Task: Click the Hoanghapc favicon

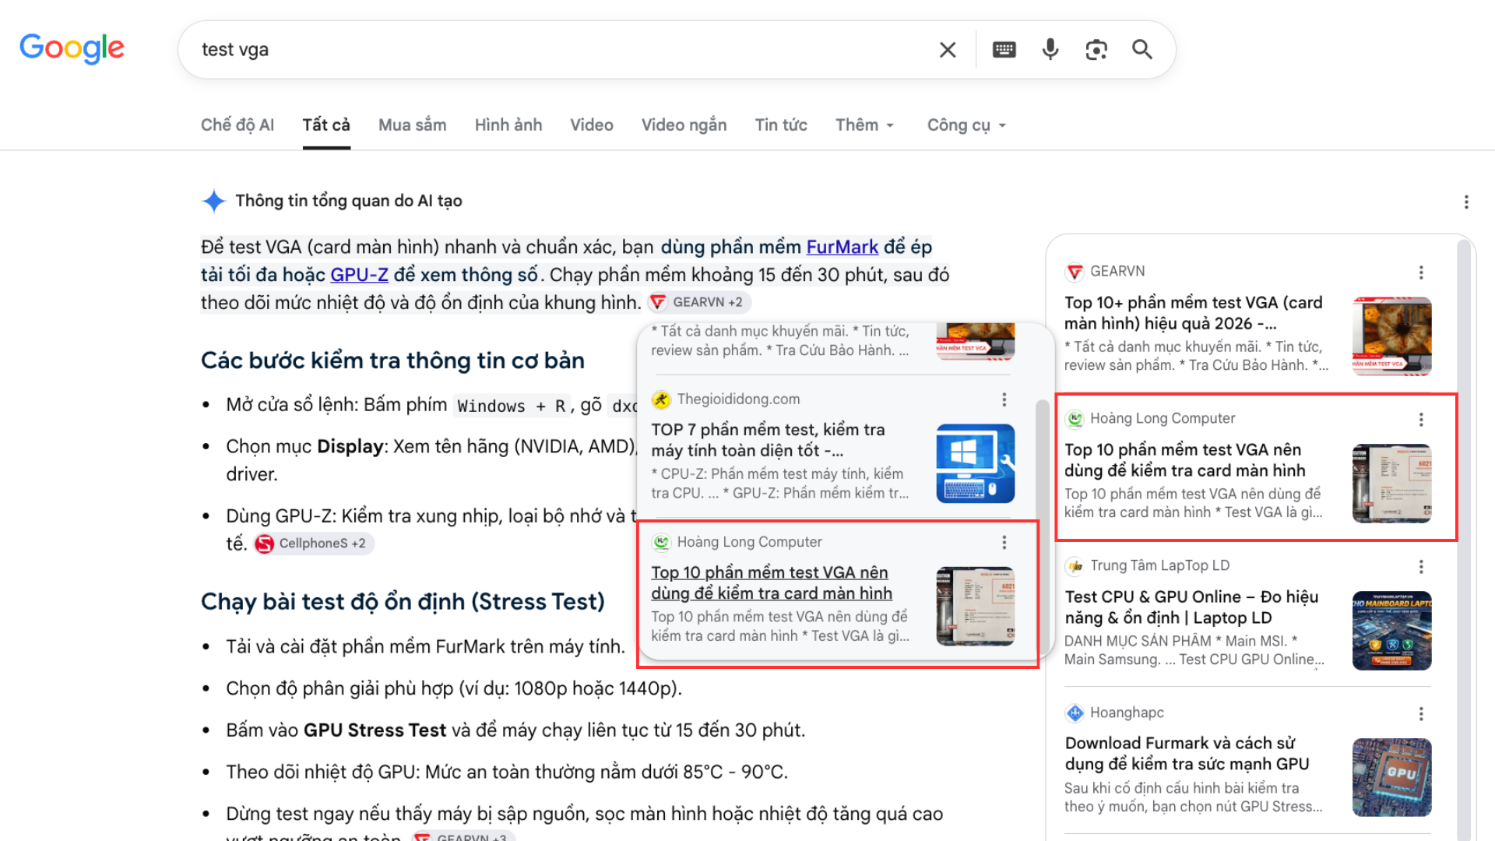Action: click(x=1075, y=713)
